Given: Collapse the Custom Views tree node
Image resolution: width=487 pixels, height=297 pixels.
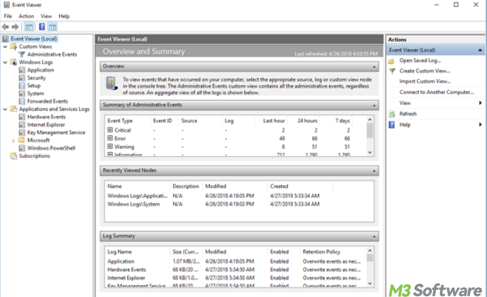Looking at the screenshot, I should click(5, 47).
